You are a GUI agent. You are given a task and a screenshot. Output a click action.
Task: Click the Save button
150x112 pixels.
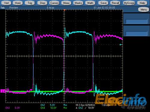103,3
